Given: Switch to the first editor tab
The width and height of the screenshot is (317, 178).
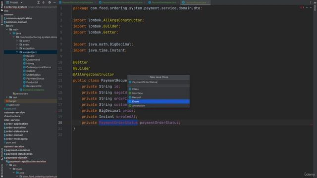Looking at the screenshot, I should click(77, 2).
